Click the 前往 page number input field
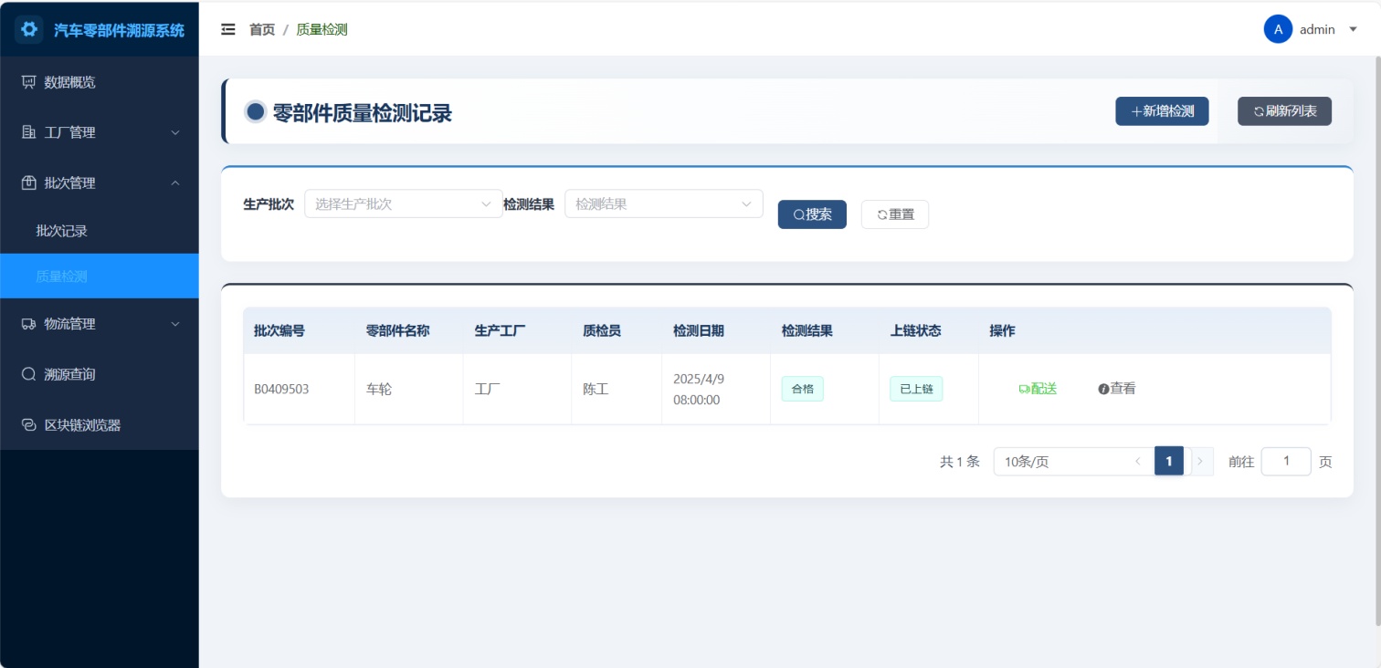 pyautogui.click(x=1285, y=462)
